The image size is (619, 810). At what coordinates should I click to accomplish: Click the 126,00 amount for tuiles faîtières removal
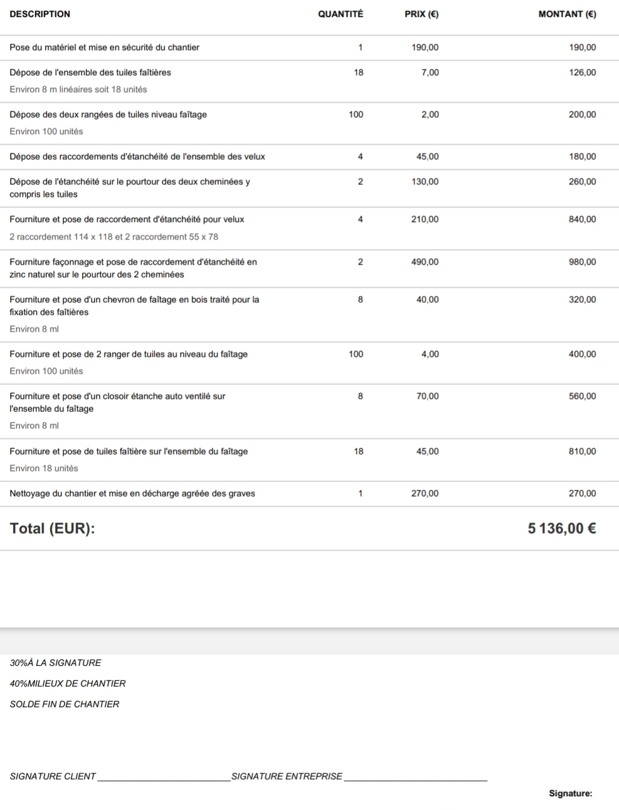(582, 73)
